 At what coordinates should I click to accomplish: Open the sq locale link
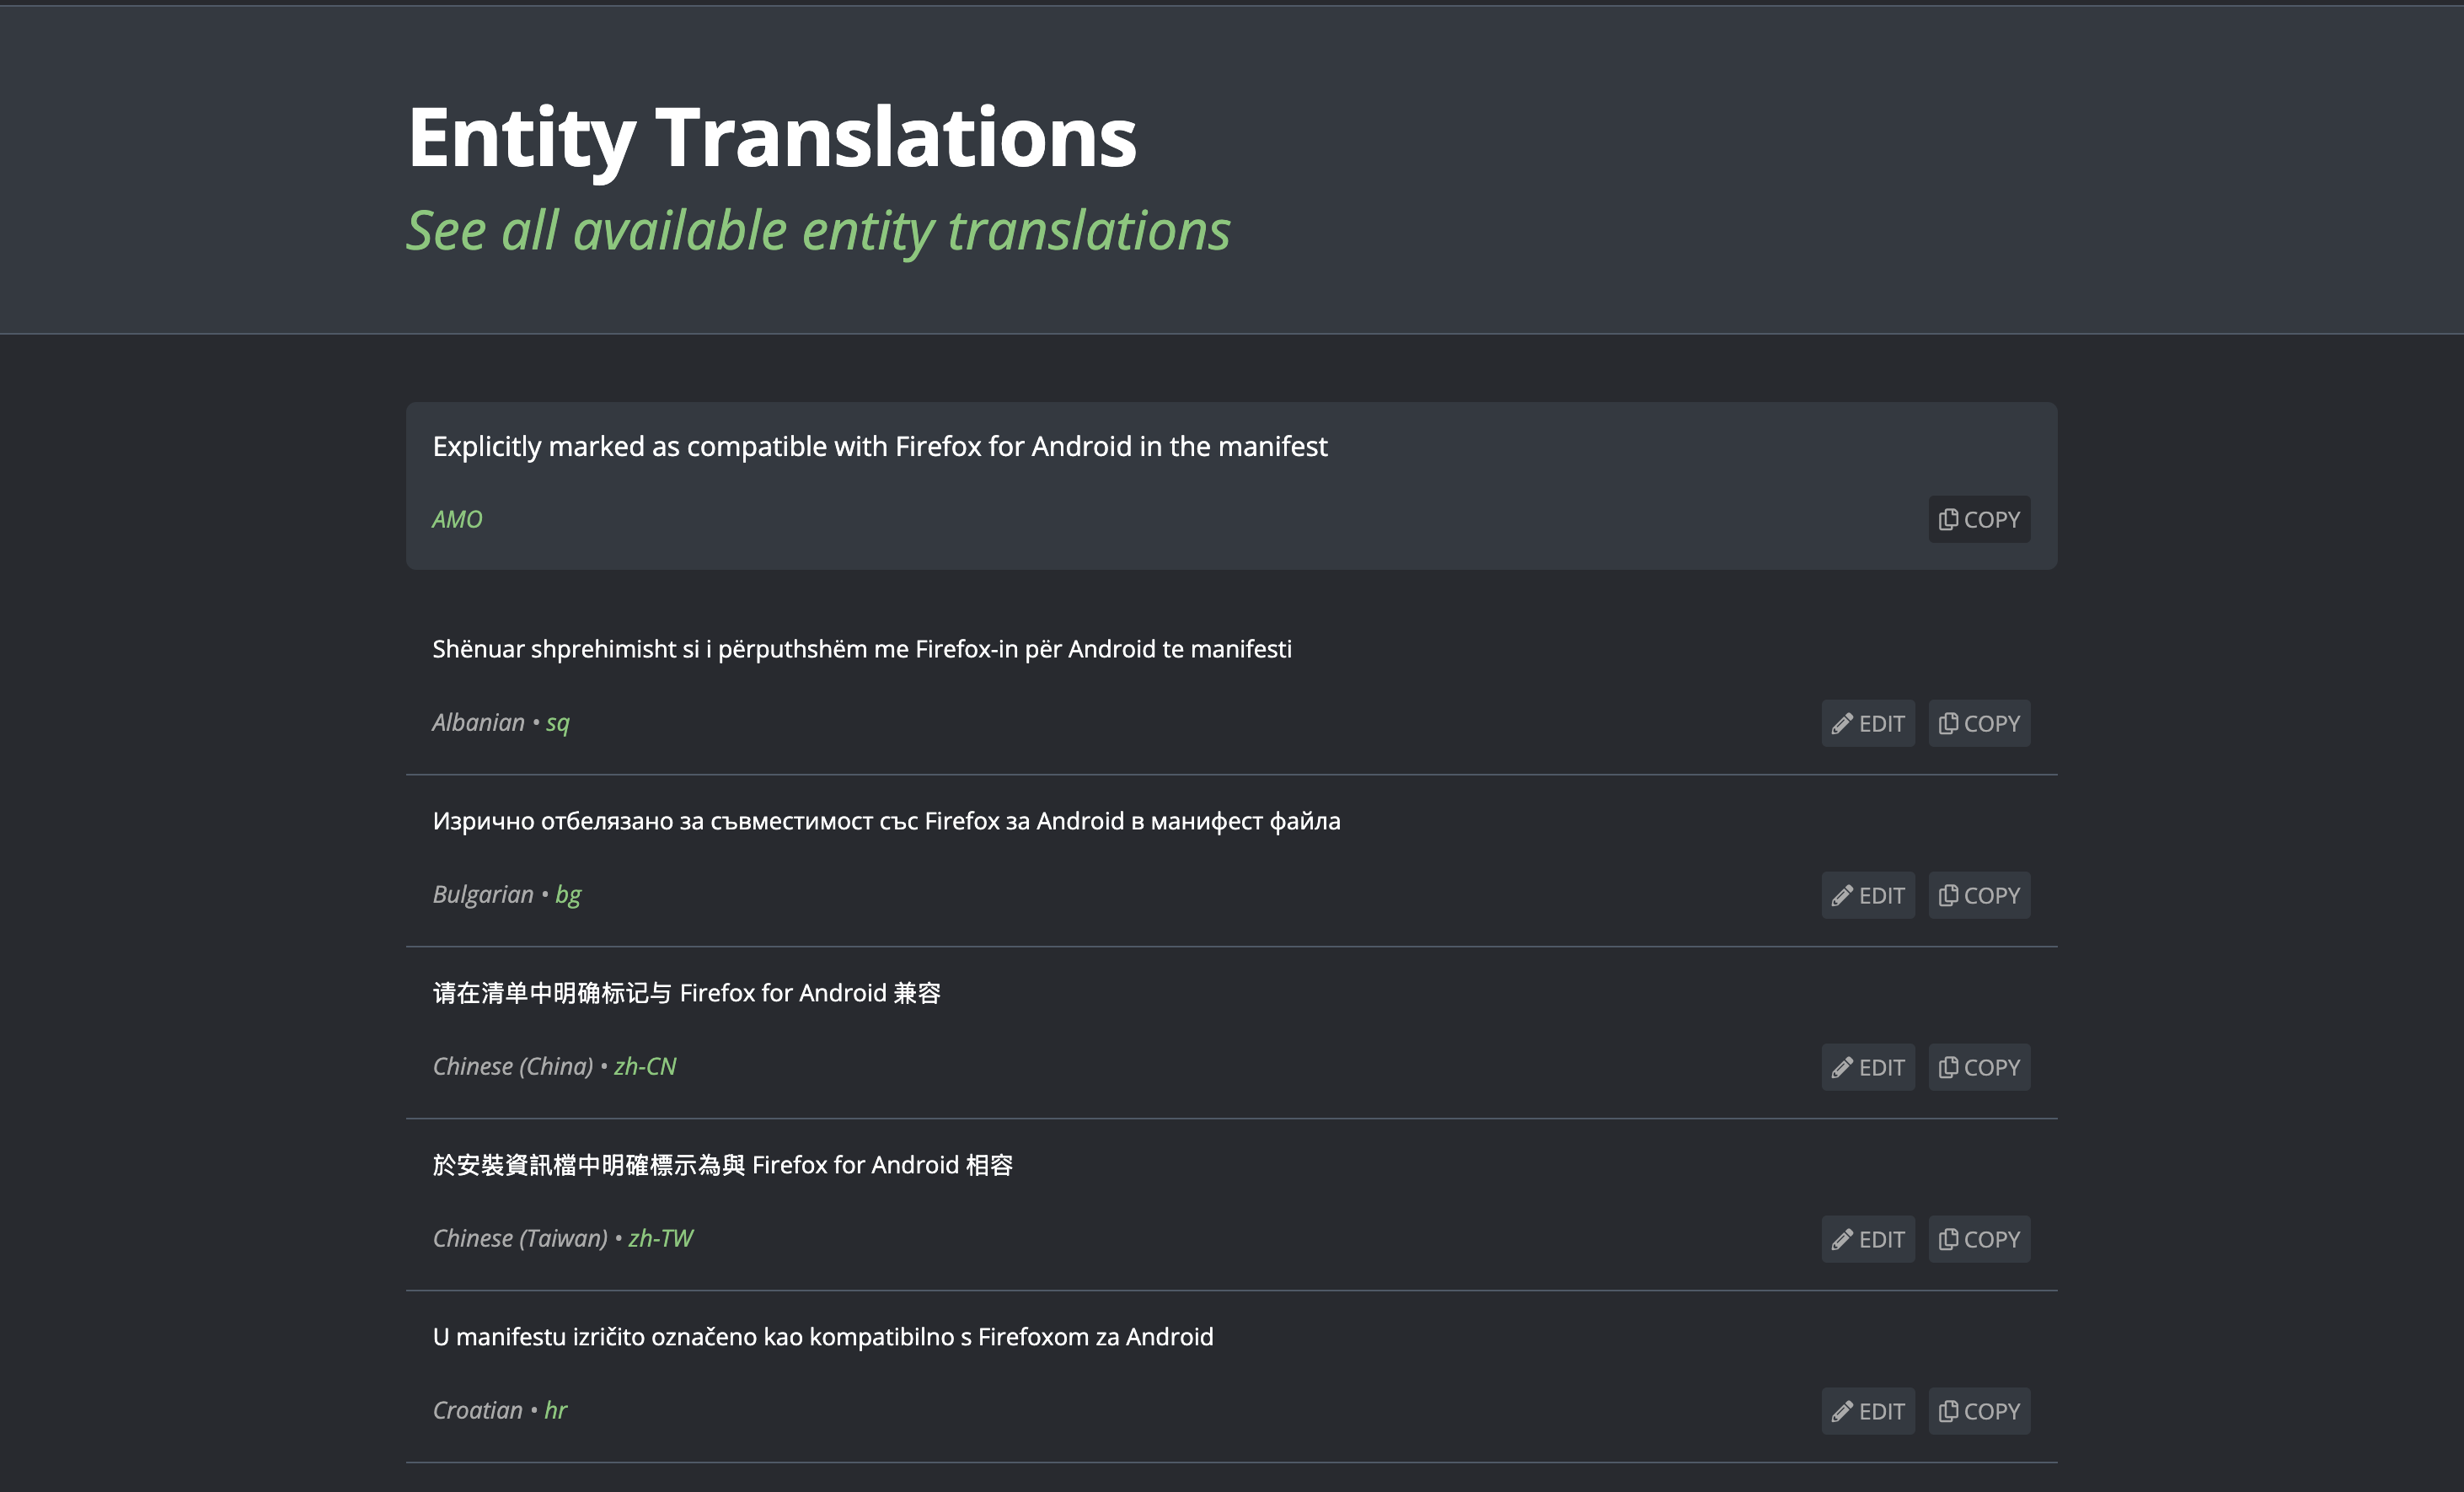tap(557, 723)
